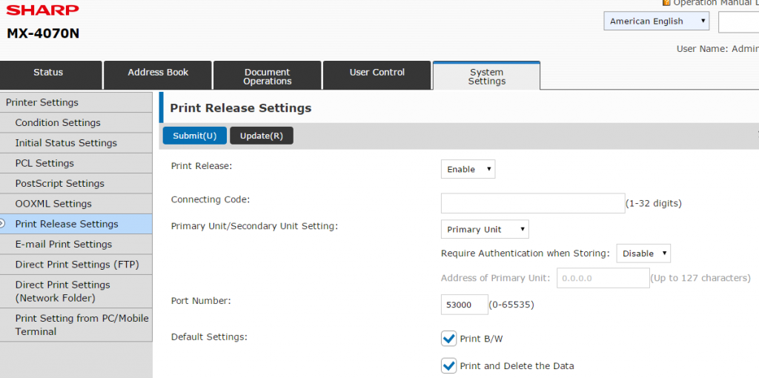Image resolution: width=759 pixels, height=378 pixels.
Task: Click the Operation Manual book icon
Action: tap(666, 3)
